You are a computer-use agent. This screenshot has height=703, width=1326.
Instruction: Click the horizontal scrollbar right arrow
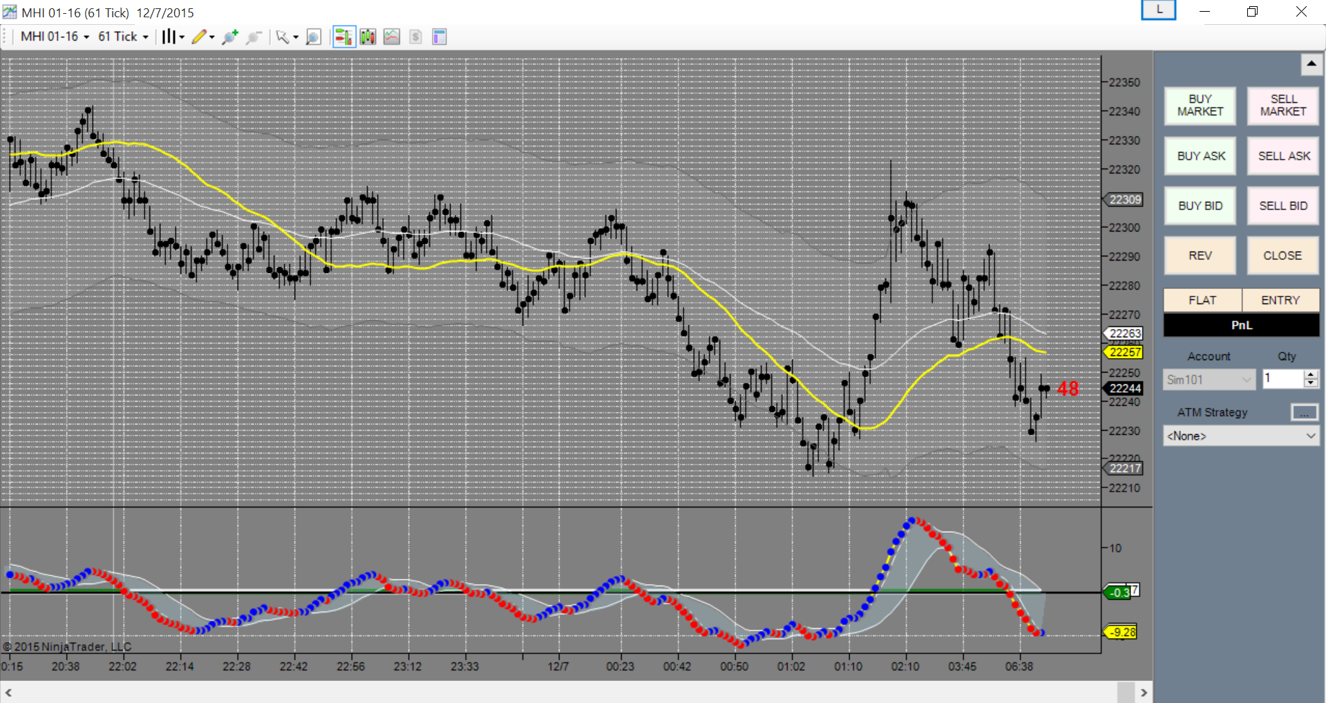(1144, 693)
